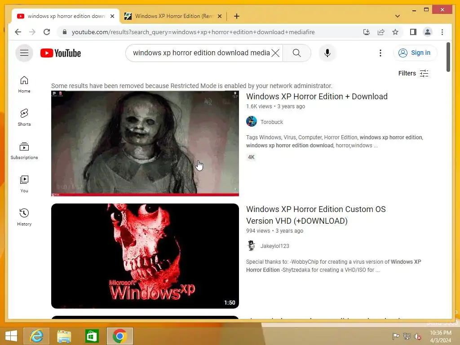Screen dimensions: 460x345
Task: Click inside the YouTube search field
Action: (201, 53)
